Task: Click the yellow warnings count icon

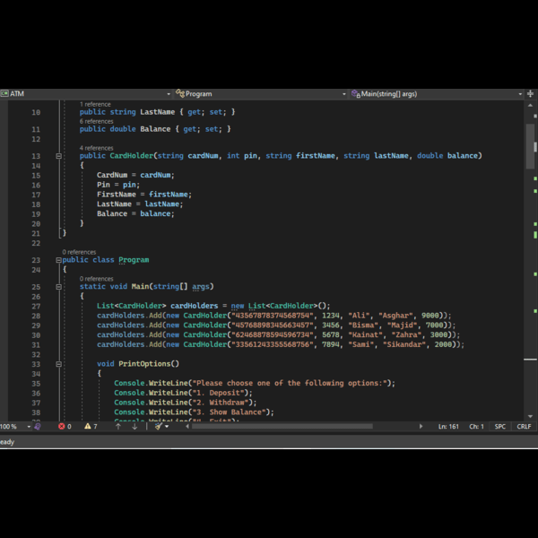Action: (x=88, y=426)
